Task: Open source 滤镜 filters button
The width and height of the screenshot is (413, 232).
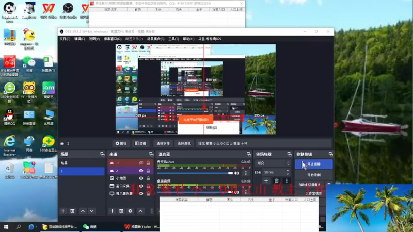Action: point(140,143)
